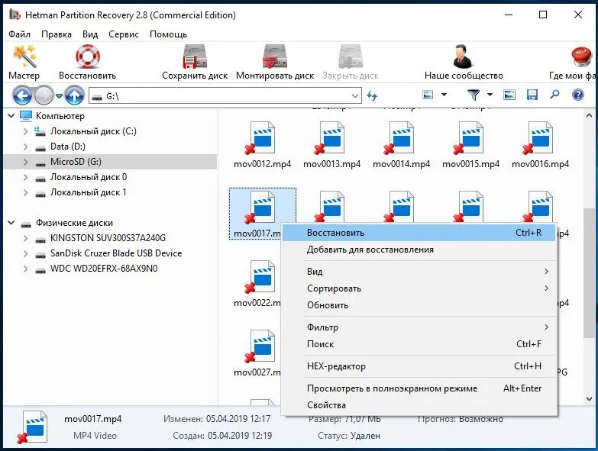598x451 pixels.
Task: Go back with the left arrow button
Action: (x=22, y=95)
